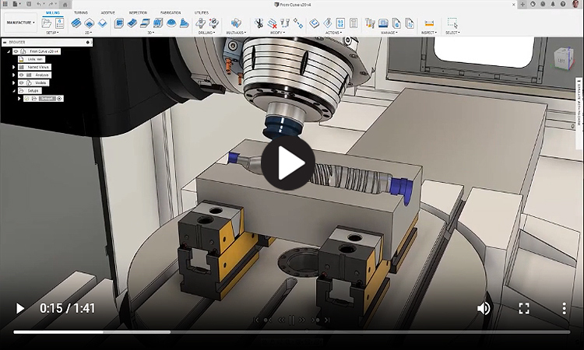Screen dimensions: 584x350
Task: Enter fullscreen video mode
Action: point(524,308)
